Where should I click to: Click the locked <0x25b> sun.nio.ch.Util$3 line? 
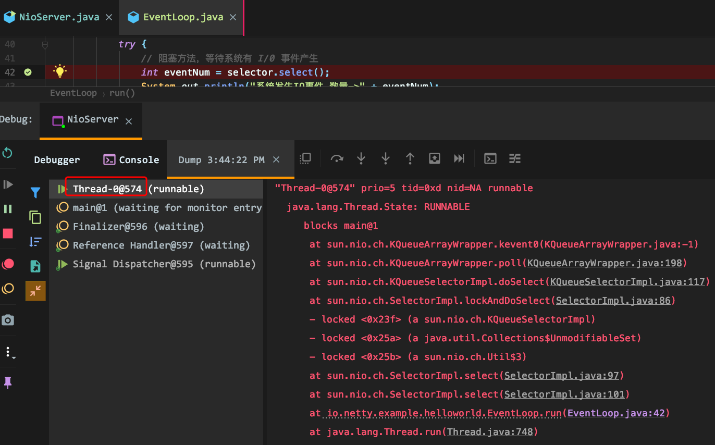(x=418, y=357)
